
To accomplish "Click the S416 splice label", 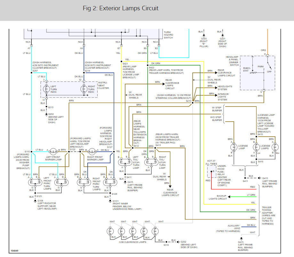I will pyautogui.click(x=261, y=161).
